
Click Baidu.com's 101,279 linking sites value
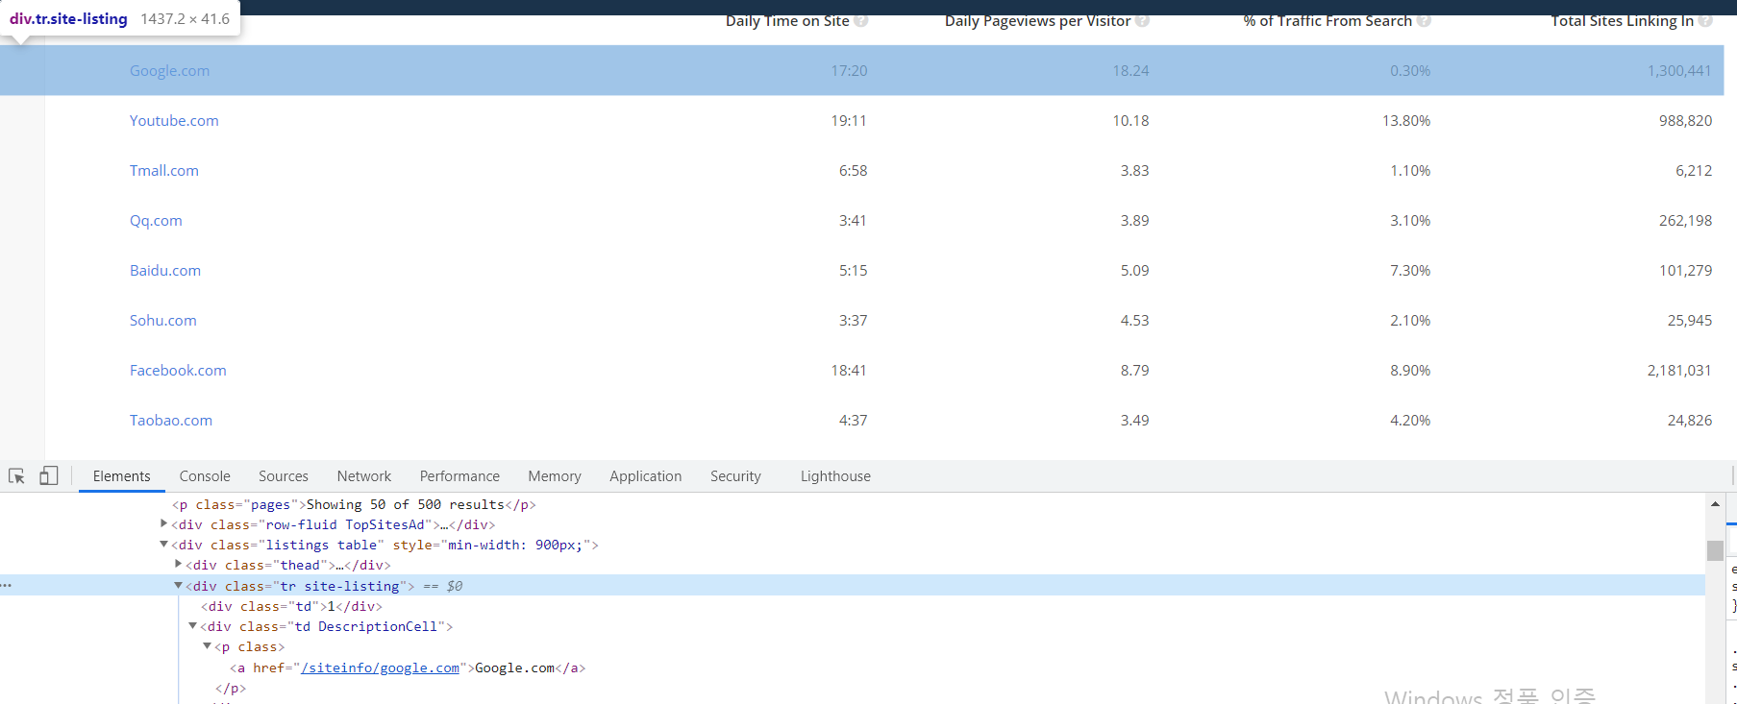click(x=1685, y=271)
